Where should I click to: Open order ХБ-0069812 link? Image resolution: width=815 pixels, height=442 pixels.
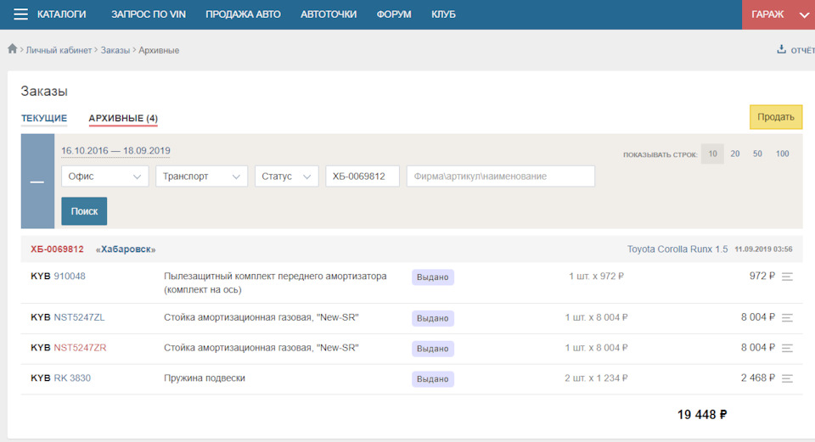click(x=57, y=249)
